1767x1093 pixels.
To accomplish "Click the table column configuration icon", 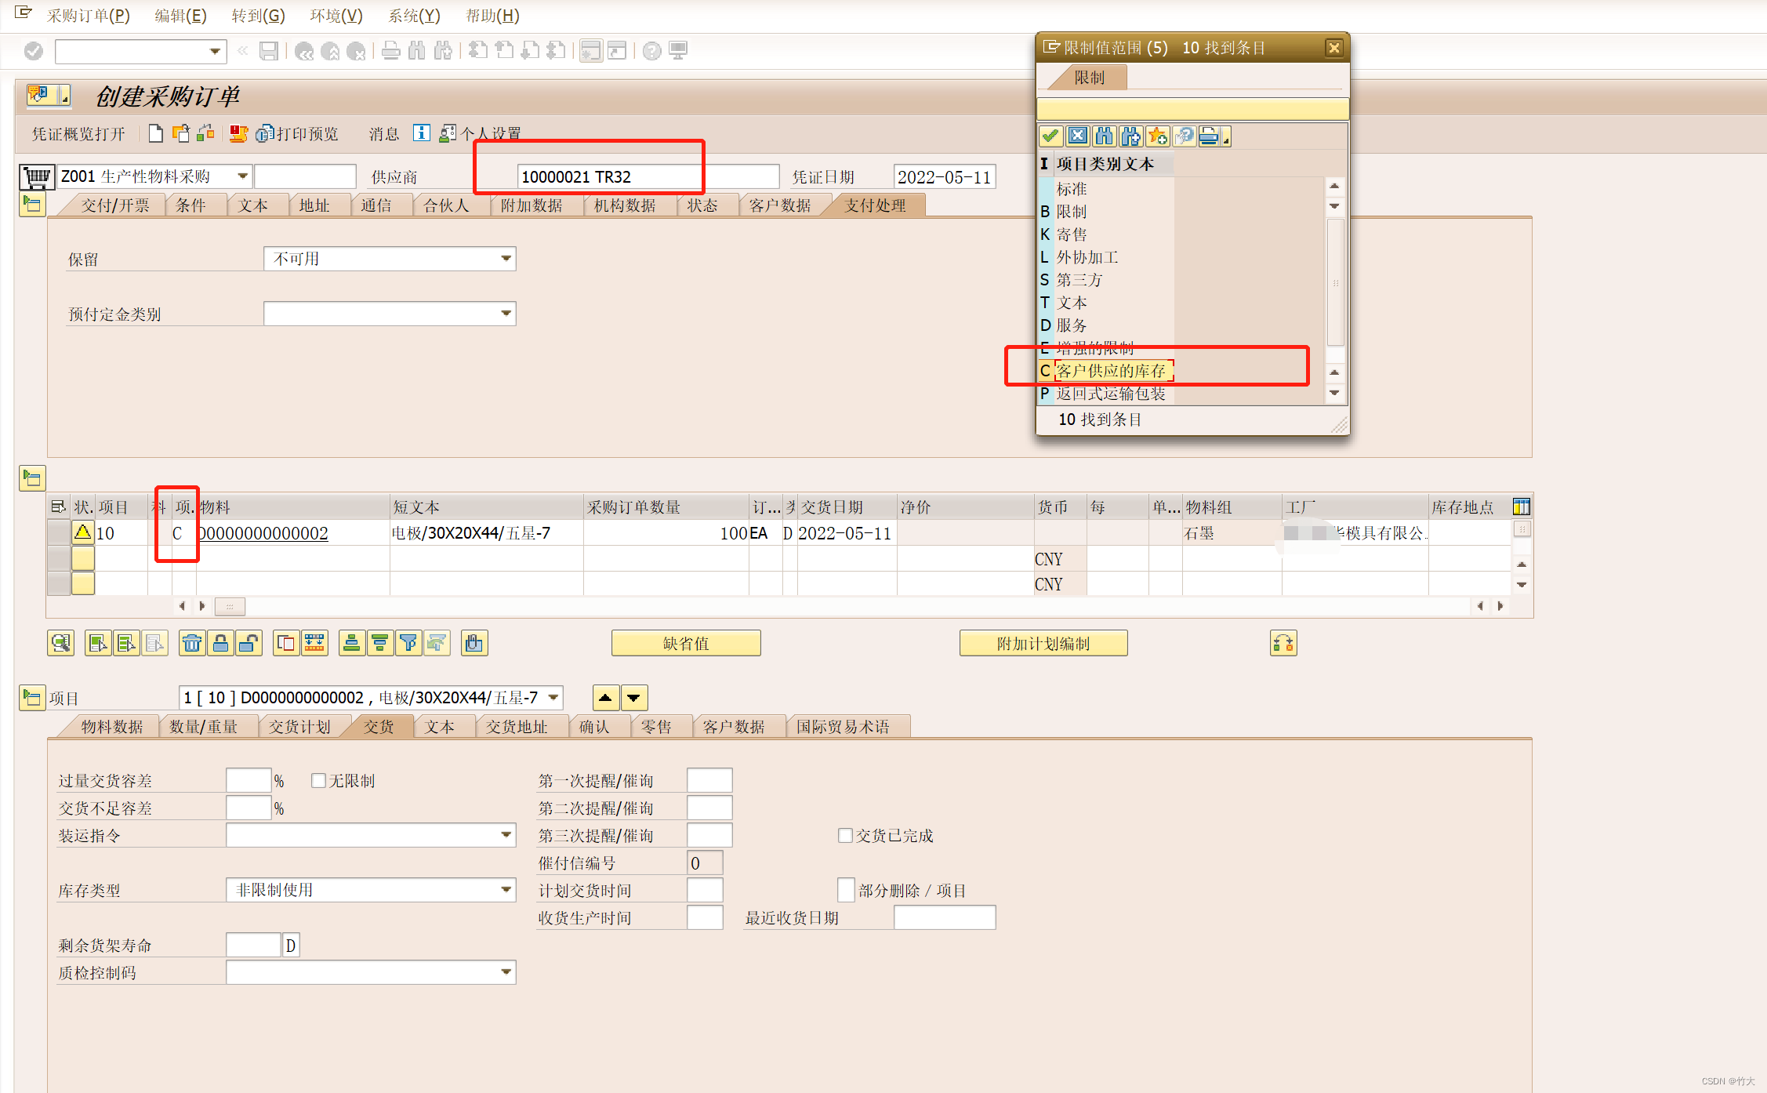I will 1521,507.
